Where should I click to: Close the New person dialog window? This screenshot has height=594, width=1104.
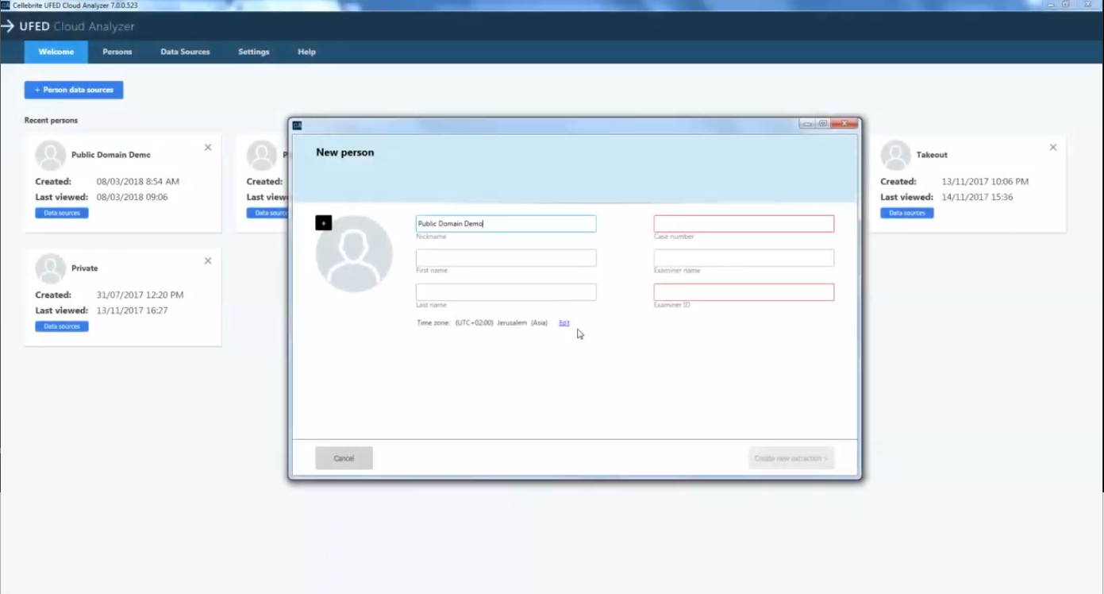[844, 124]
